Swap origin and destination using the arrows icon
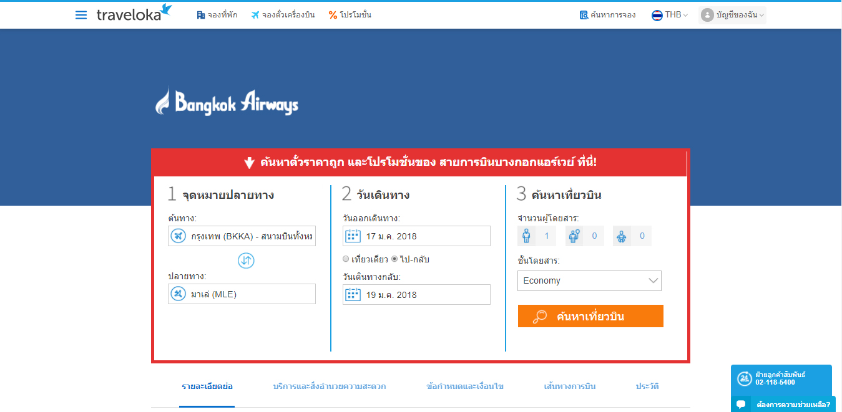842x412 pixels. pos(246,261)
